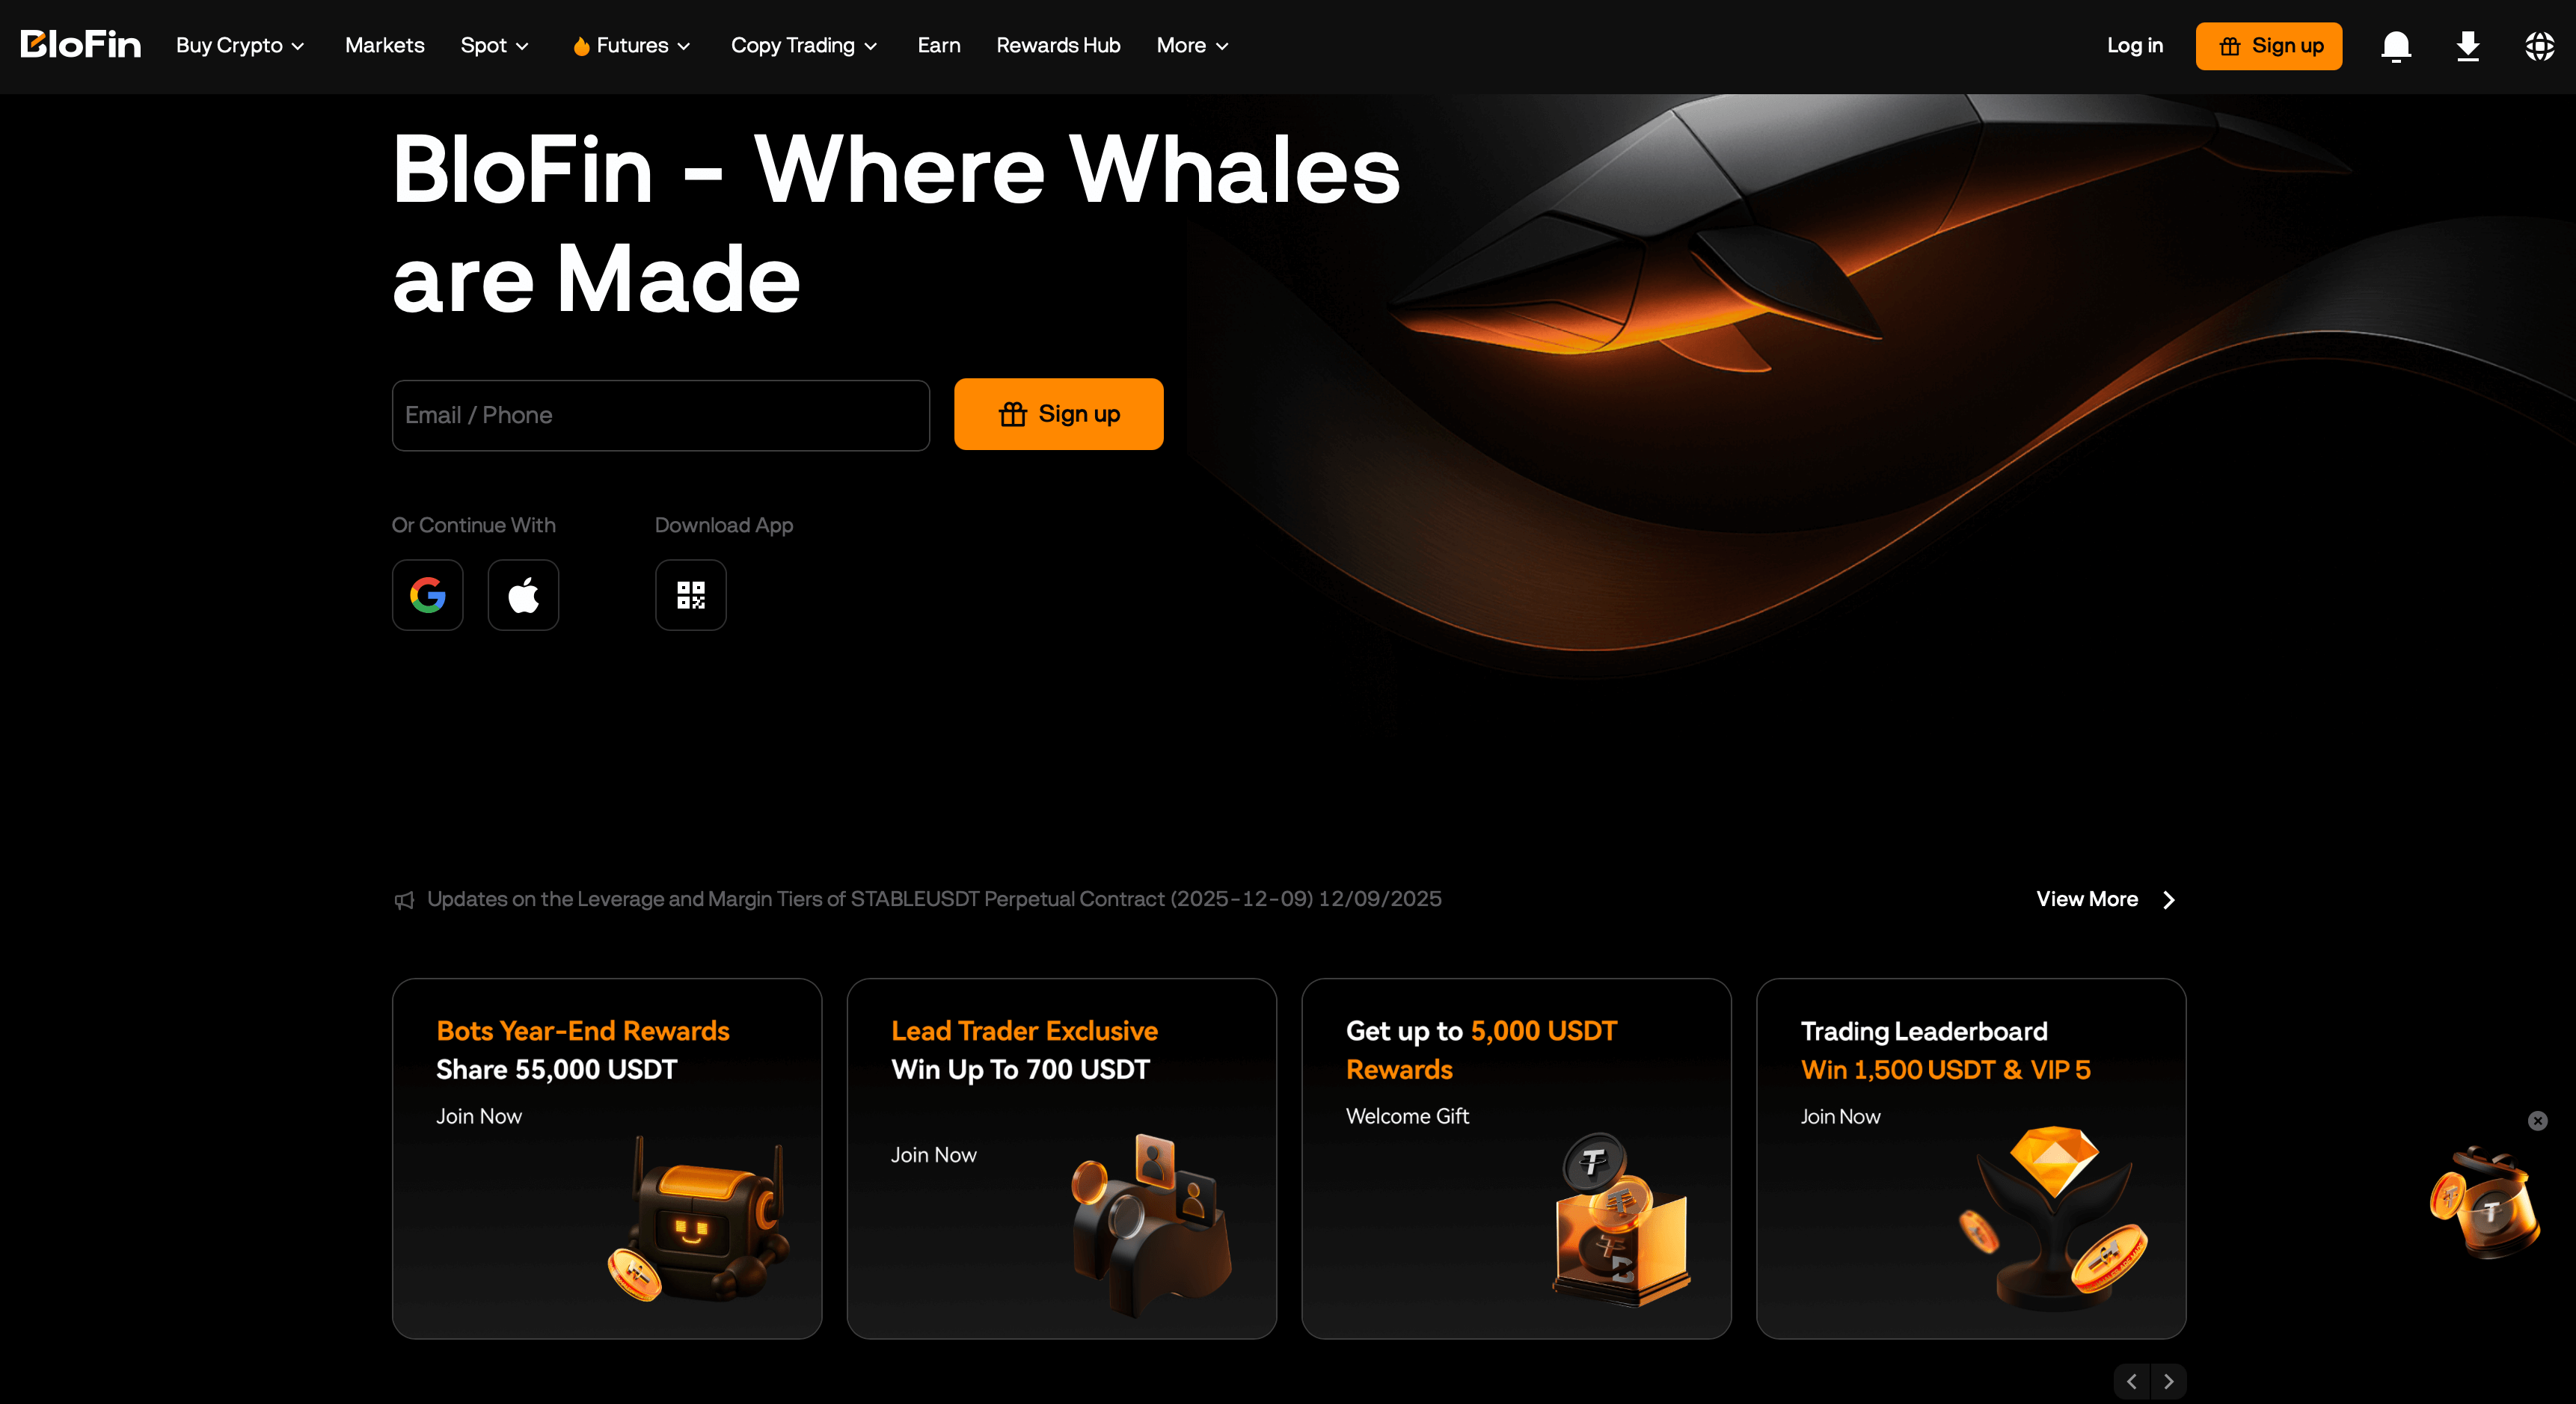The width and height of the screenshot is (2576, 1404).
Task: Go to the Markets page
Action: [385, 46]
